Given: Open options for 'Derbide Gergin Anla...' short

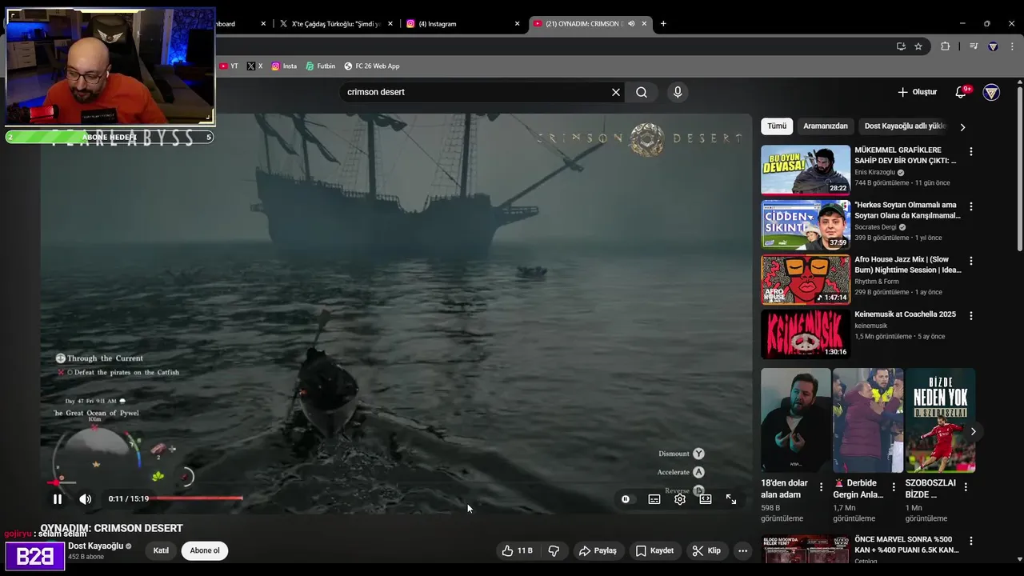Looking at the screenshot, I should coord(894,486).
